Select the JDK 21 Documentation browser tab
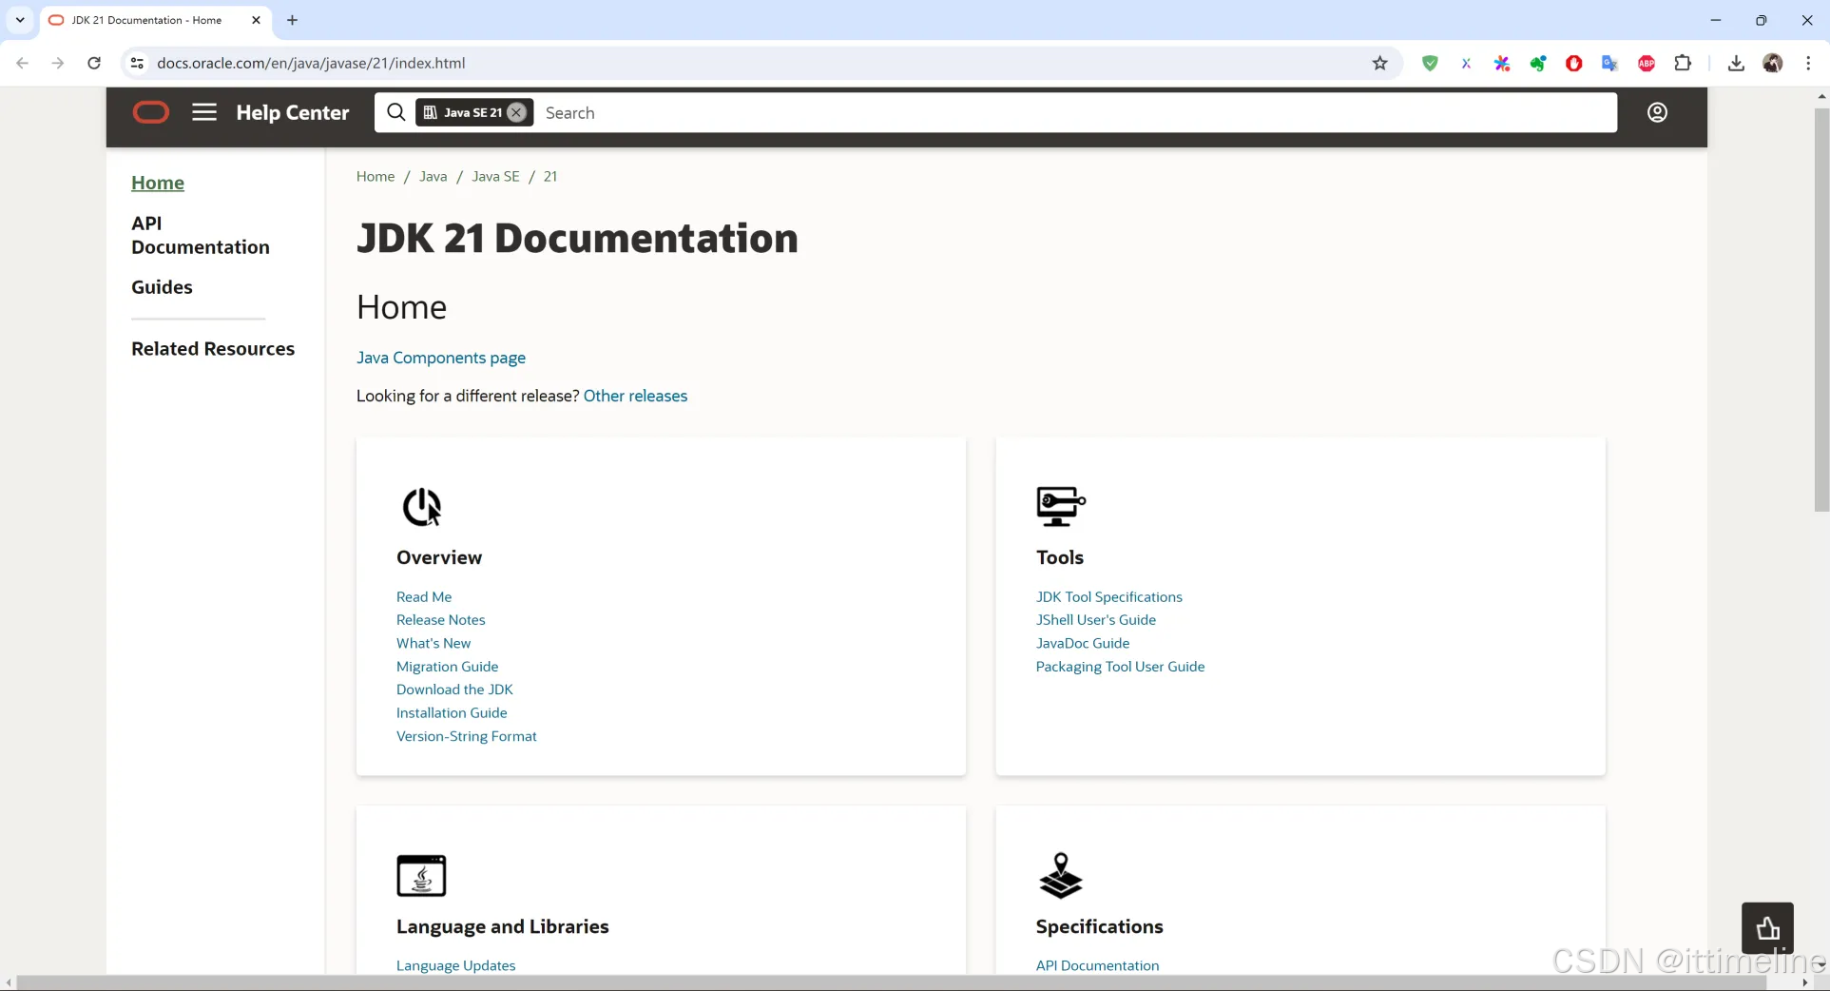 pyautogui.click(x=156, y=20)
